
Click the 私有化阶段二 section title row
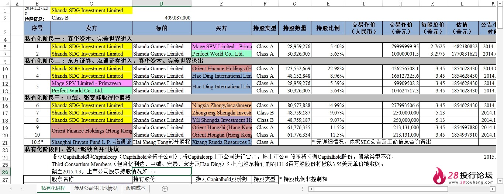click(x=260, y=61)
